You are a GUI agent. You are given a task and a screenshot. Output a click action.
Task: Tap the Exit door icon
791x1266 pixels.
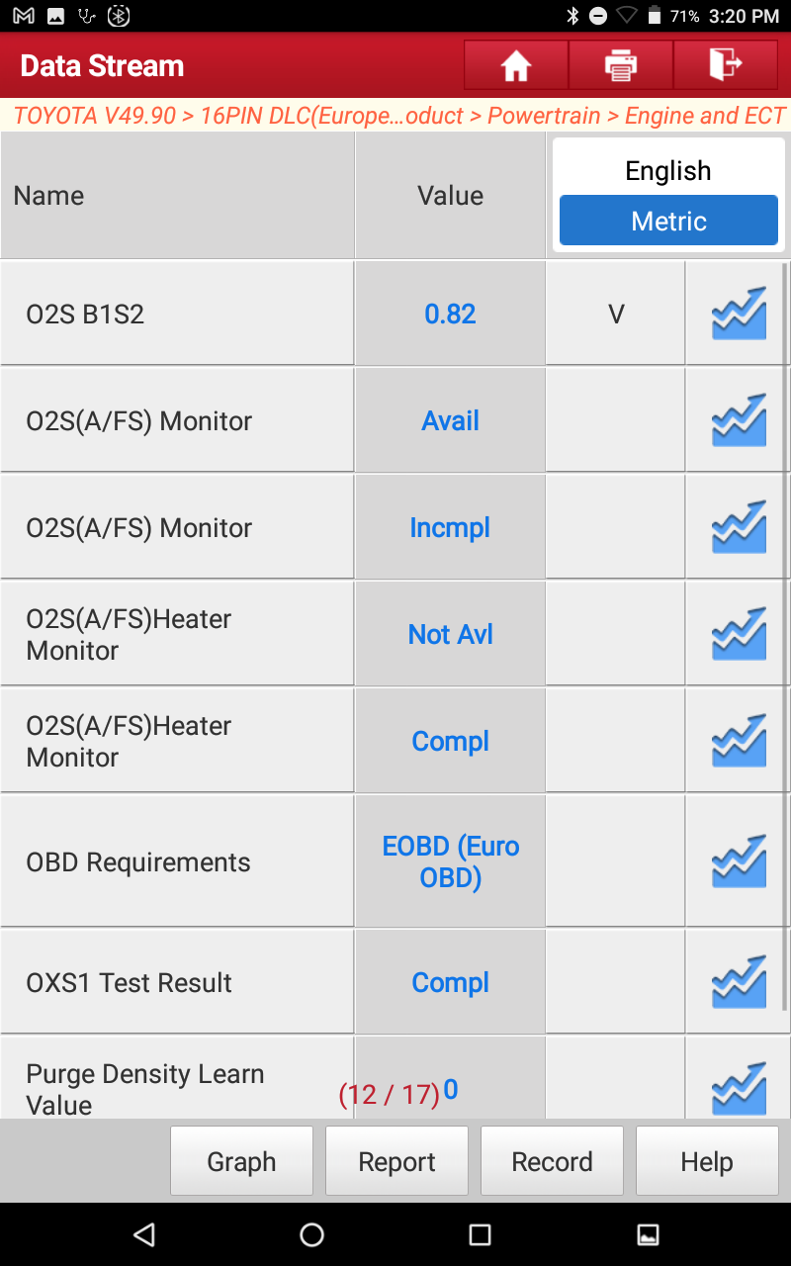coord(726,66)
